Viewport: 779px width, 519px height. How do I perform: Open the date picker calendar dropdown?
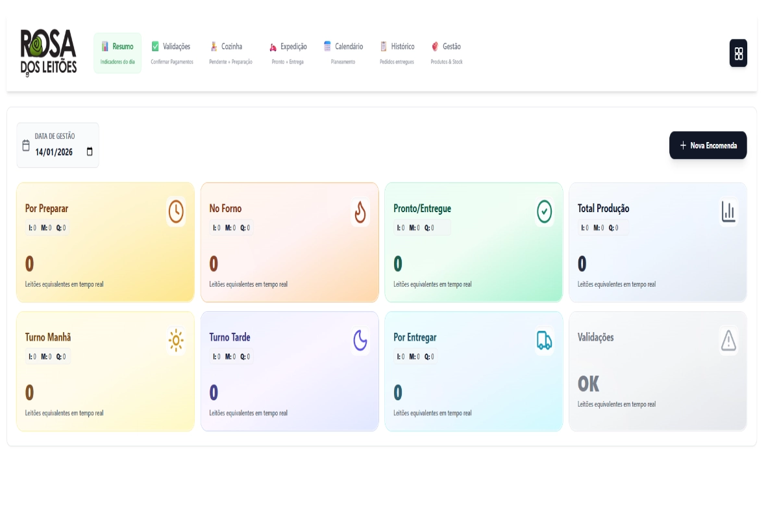click(x=90, y=152)
